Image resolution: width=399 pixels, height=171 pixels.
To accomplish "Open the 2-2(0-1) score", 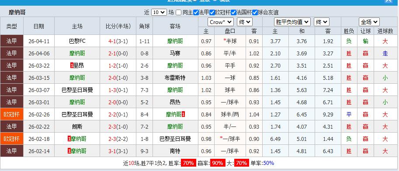I will tap(118, 115).
